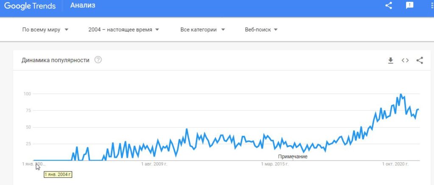Click the 1 янв. 2004 г. tooltip
The width and height of the screenshot is (434, 185).
(58, 174)
